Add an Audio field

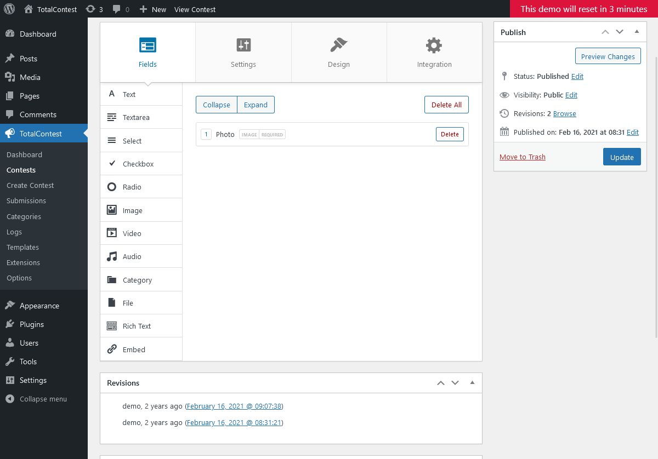tap(141, 256)
